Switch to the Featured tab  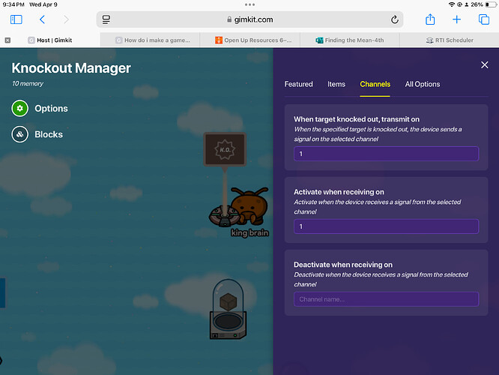[x=298, y=84]
